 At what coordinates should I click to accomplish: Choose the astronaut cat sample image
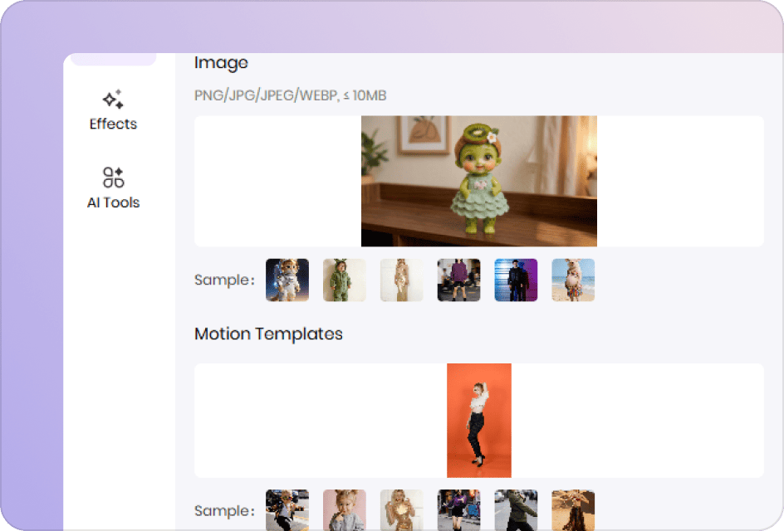point(287,280)
